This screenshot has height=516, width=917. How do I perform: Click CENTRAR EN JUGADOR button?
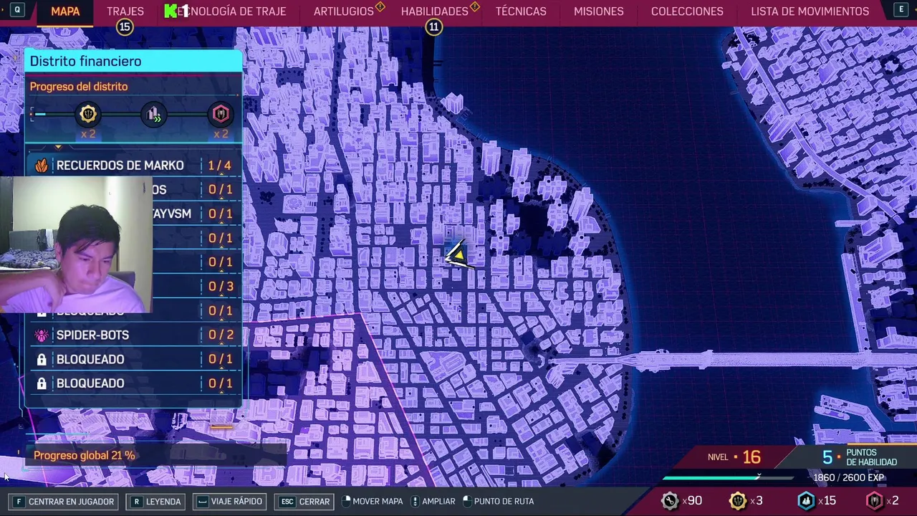point(63,502)
